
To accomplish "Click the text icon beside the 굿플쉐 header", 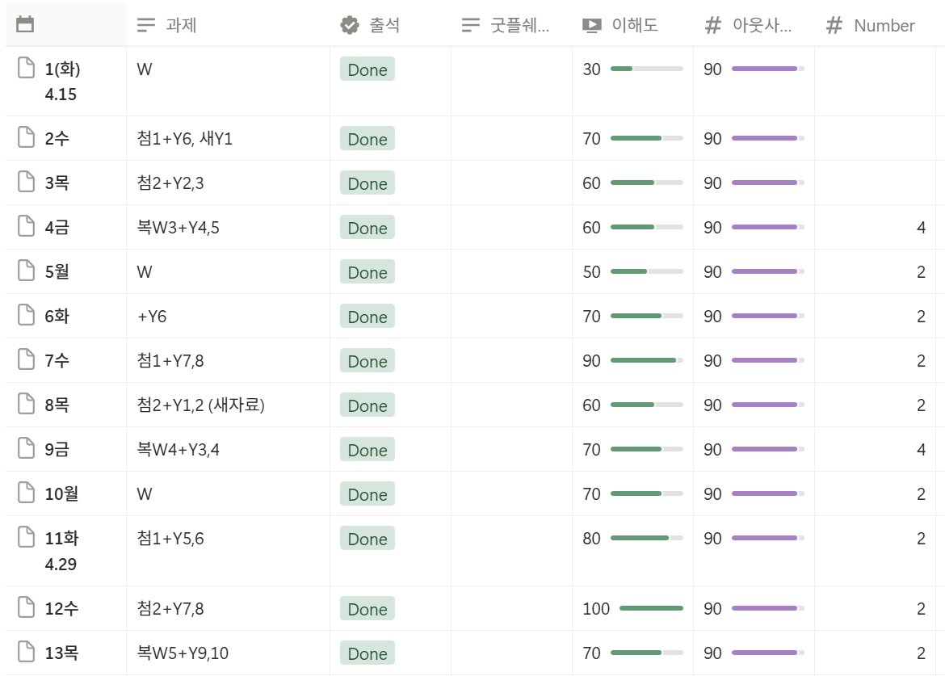I will coord(470,25).
